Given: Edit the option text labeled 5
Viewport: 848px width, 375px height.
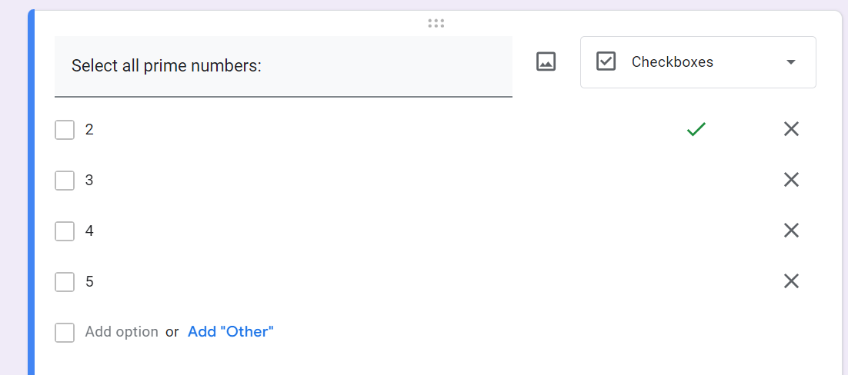Looking at the screenshot, I should [x=89, y=282].
